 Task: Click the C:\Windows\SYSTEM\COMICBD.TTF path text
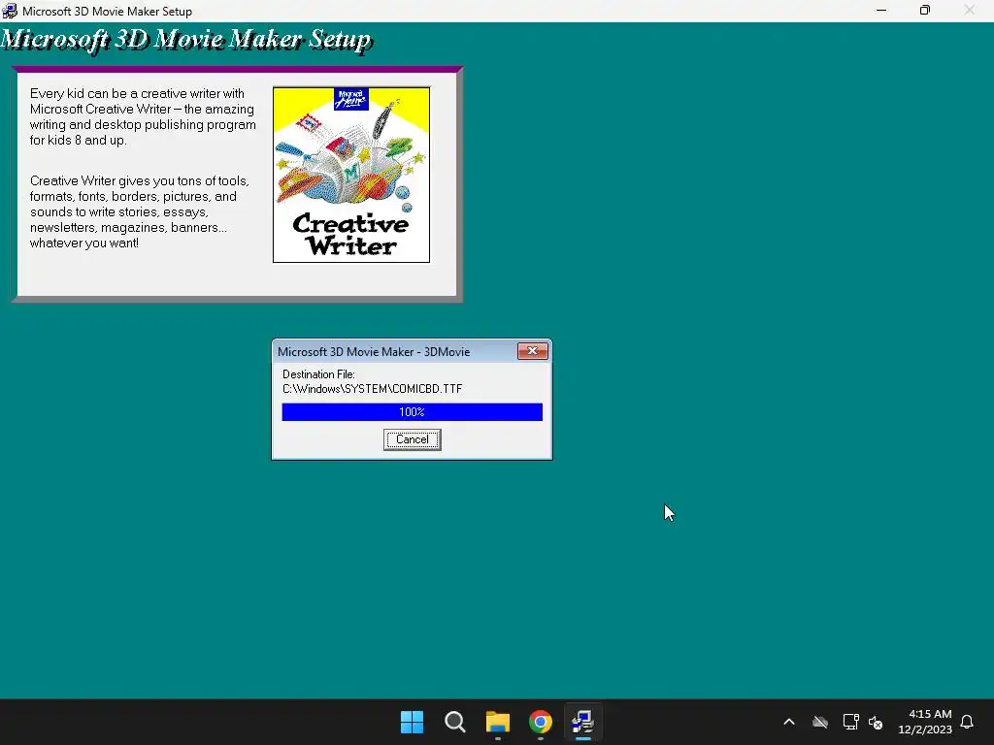(x=372, y=389)
